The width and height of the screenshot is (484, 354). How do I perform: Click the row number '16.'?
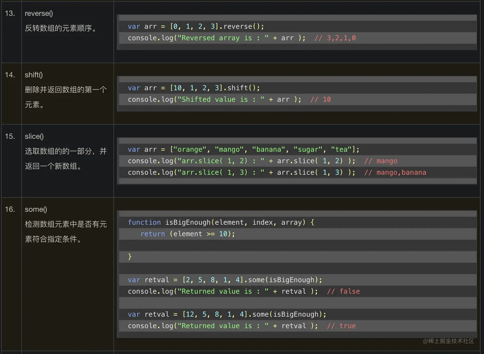click(x=10, y=210)
